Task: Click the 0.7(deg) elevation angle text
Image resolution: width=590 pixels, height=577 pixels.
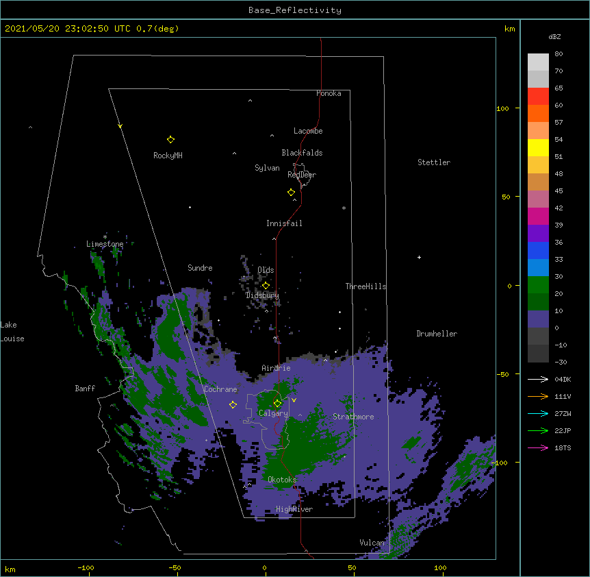Action: (x=157, y=29)
